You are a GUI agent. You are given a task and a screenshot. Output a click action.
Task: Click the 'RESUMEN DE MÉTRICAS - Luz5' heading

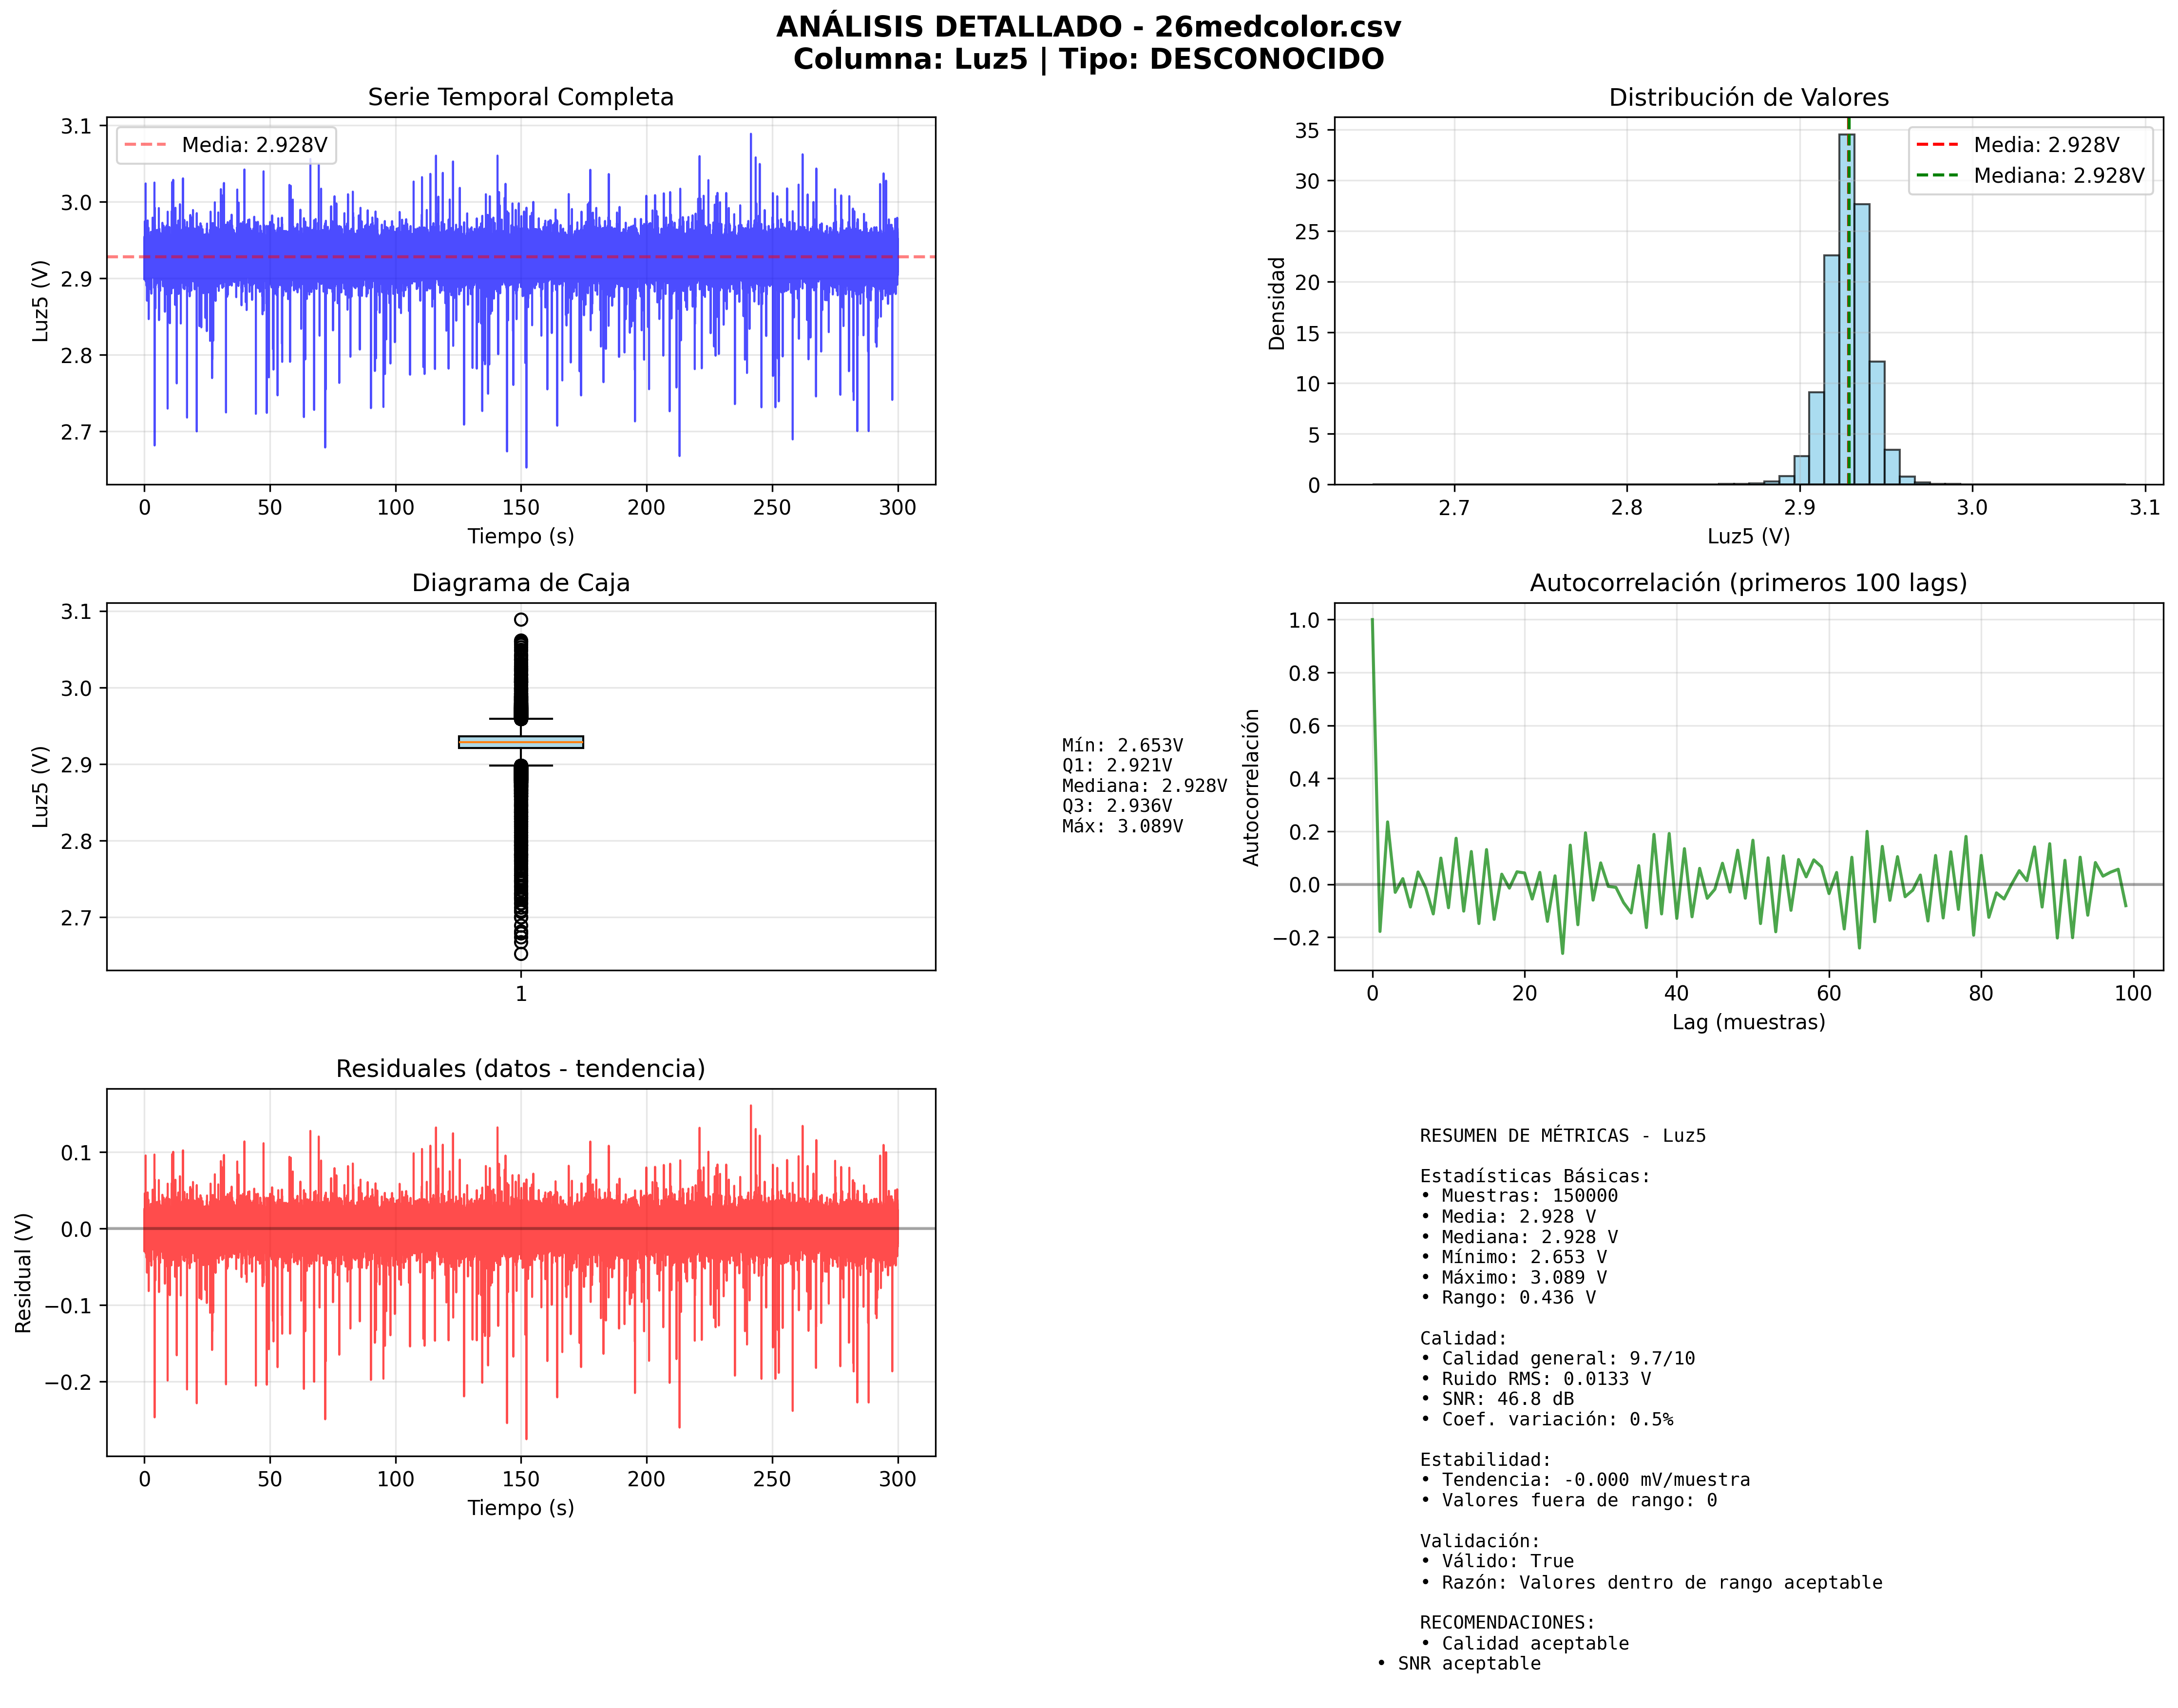click(1562, 1136)
